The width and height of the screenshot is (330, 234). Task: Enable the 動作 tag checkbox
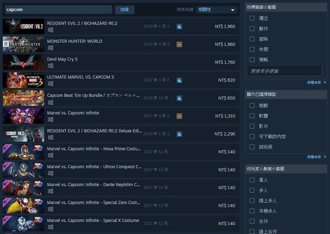pyautogui.click(x=252, y=29)
